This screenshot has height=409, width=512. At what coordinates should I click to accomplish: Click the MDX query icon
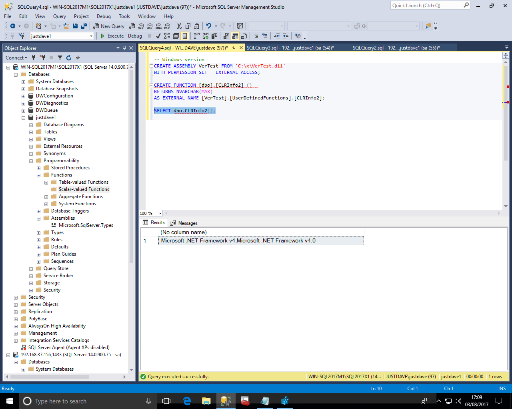tap(141, 26)
